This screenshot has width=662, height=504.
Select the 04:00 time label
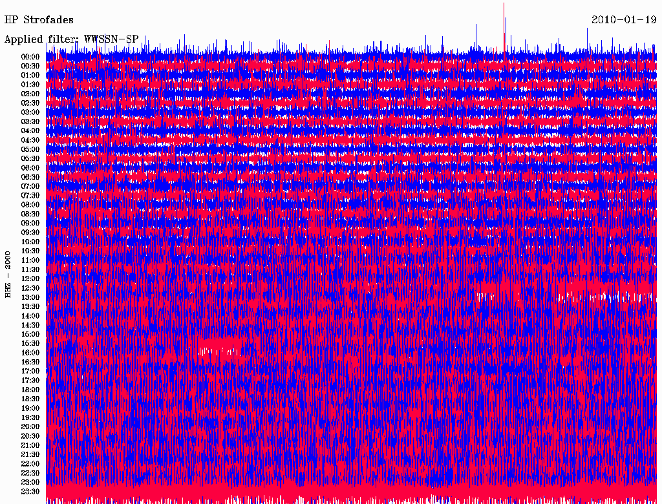pyautogui.click(x=30, y=131)
